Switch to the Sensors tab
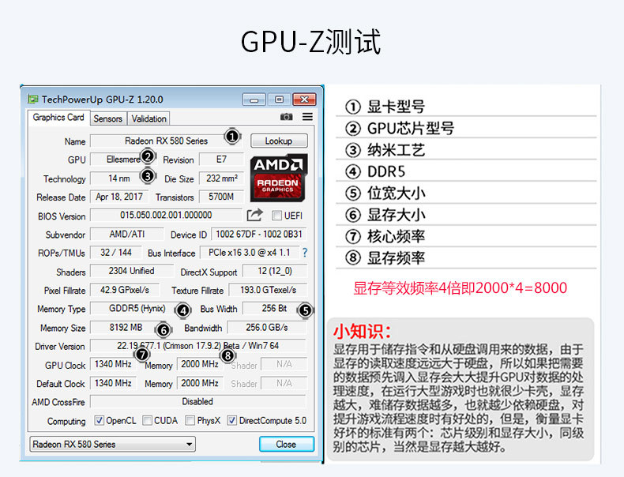 (108, 118)
